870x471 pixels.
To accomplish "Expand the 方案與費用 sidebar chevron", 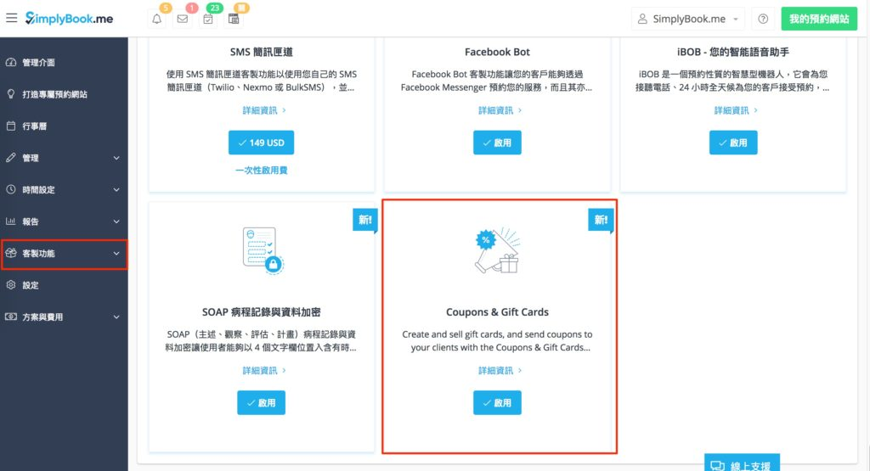I will (x=116, y=317).
